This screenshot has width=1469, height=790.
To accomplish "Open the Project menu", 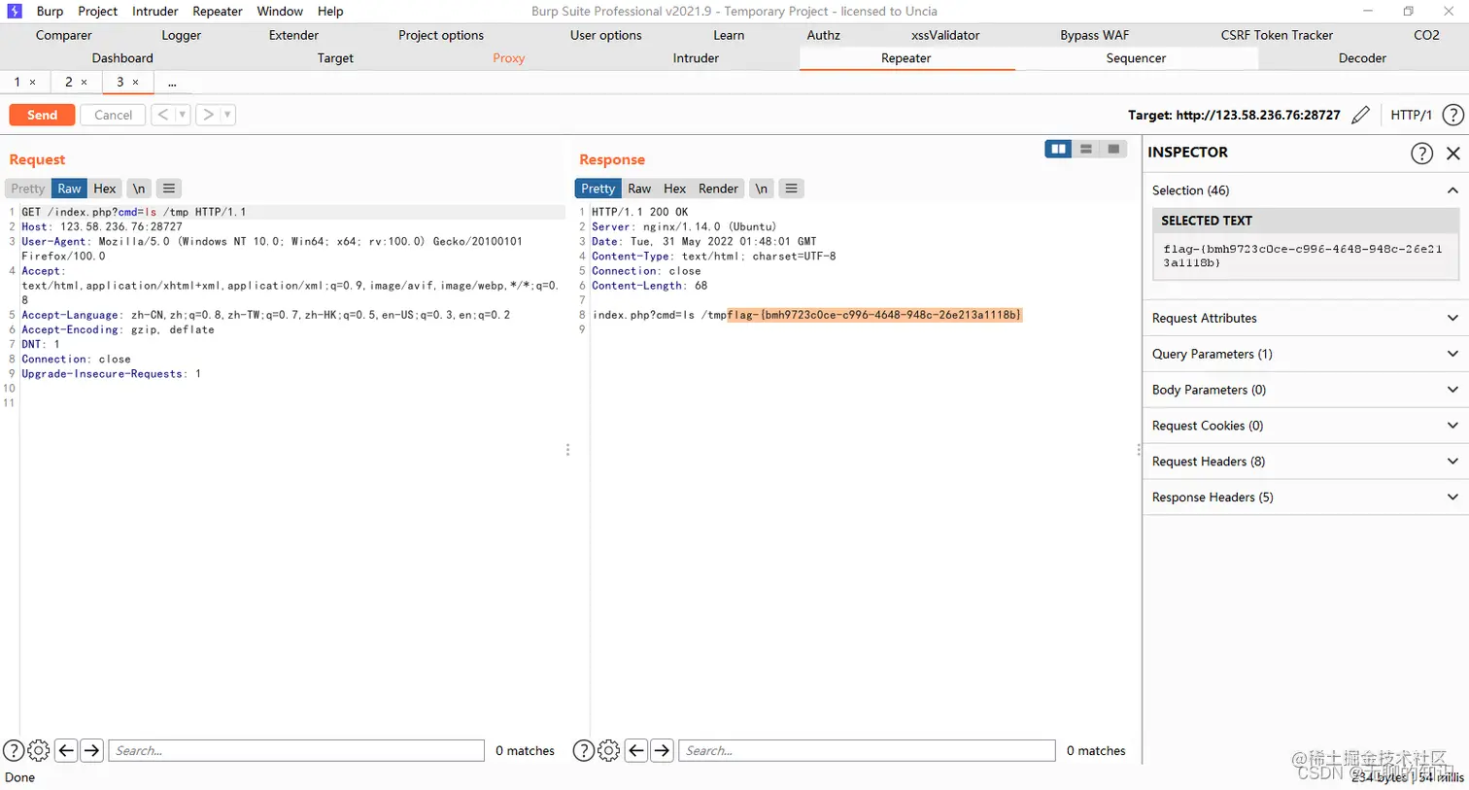I will pos(97,11).
